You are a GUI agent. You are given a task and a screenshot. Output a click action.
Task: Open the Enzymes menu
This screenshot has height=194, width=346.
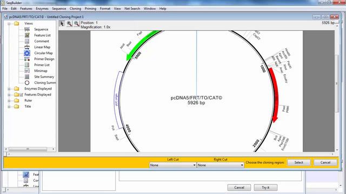coord(42,9)
